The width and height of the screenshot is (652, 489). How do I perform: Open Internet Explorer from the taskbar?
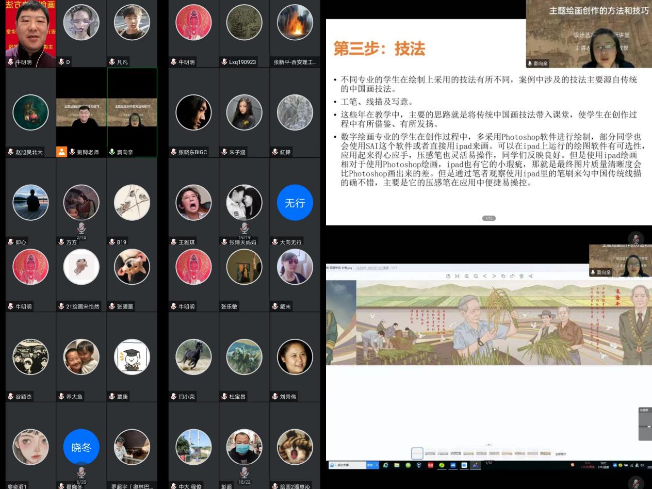pyautogui.click(x=386, y=465)
